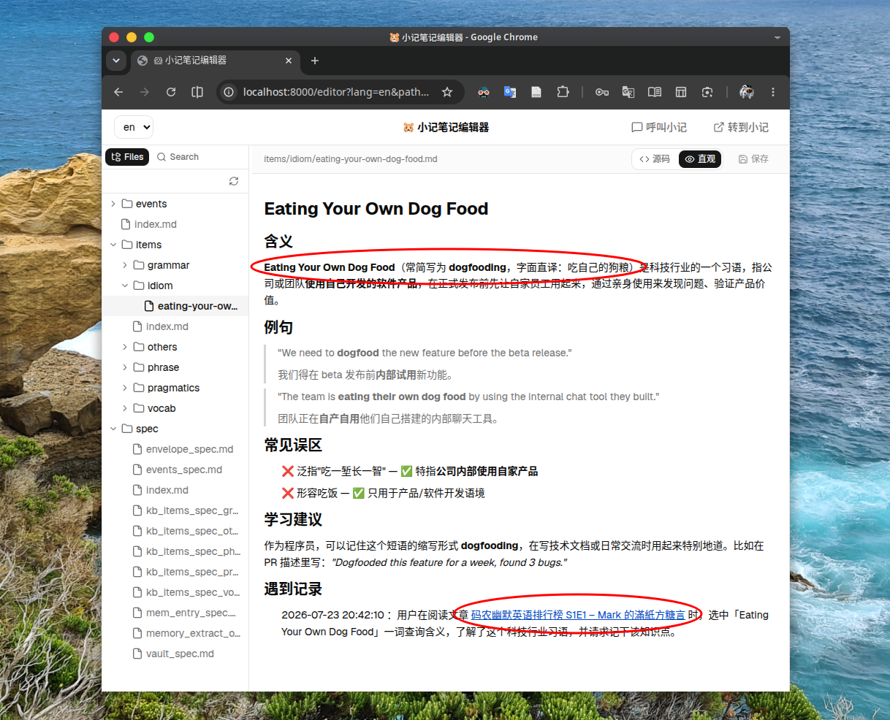Switch to 源码 source view
The image size is (890, 720).
[x=655, y=158]
